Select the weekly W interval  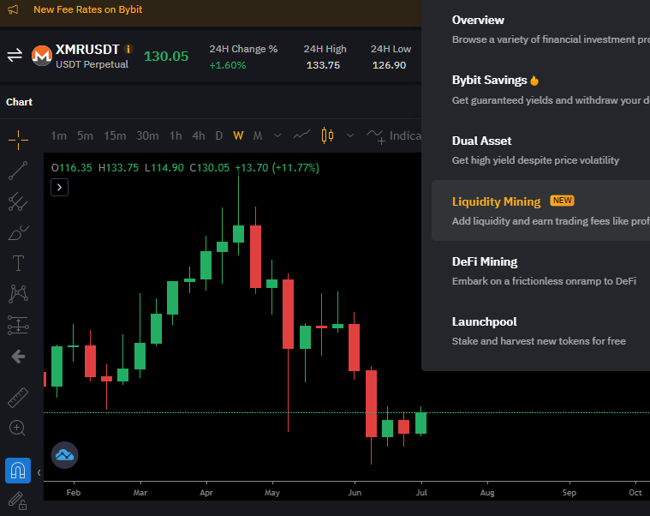coord(238,135)
